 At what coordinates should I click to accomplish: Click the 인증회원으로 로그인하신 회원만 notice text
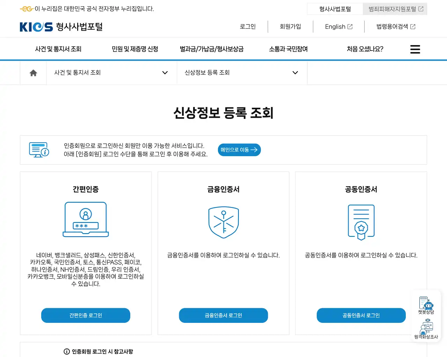(x=135, y=150)
